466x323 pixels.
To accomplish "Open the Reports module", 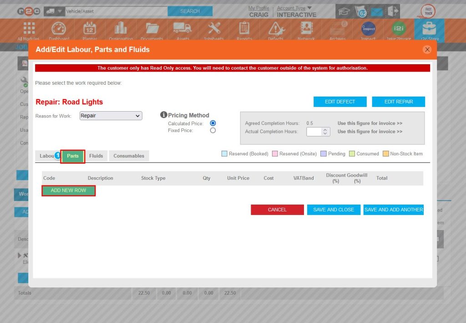I will 244,31.
